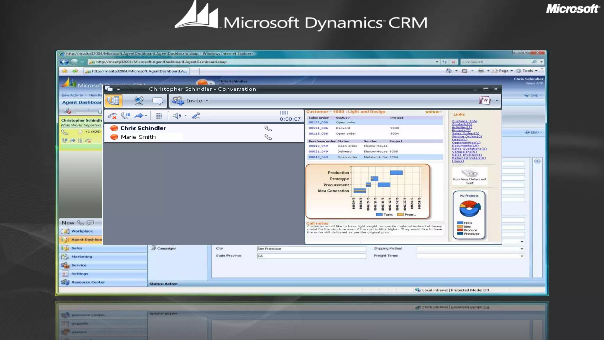Image resolution: width=604 pixels, height=340 pixels.
Task: Open the Invite dropdown
Action: pyautogui.click(x=207, y=101)
